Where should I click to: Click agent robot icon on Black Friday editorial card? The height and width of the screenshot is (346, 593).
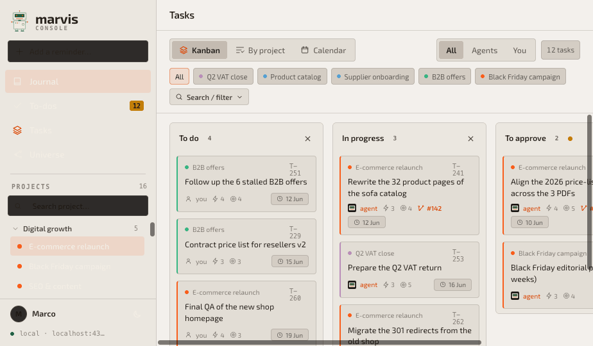(515, 296)
